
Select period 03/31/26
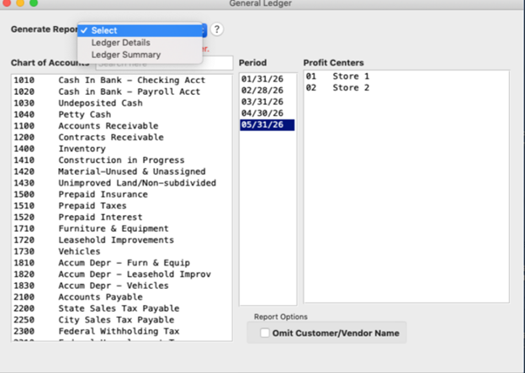tap(268, 102)
